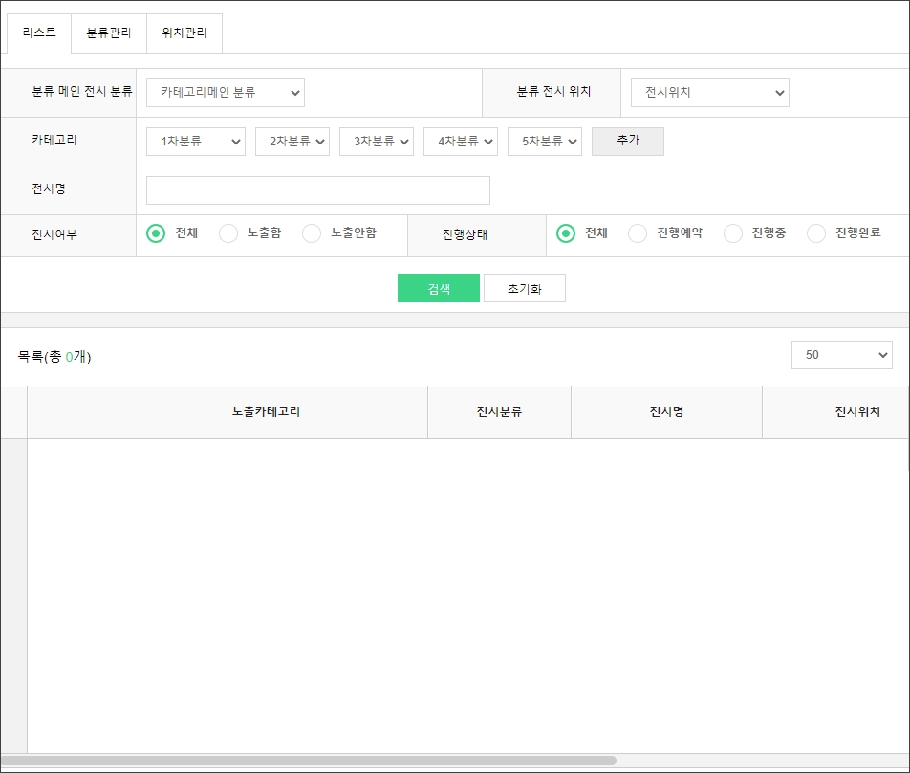The height and width of the screenshot is (773, 910).
Task: Click the 추가 button
Action: point(628,142)
